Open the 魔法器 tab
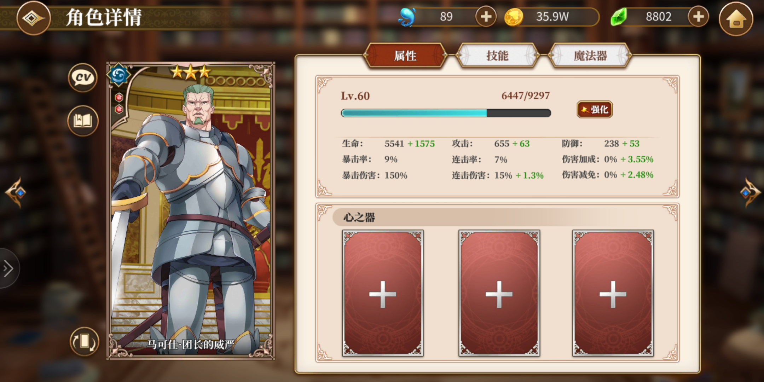The width and height of the screenshot is (764, 382). pyautogui.click(x=590, y=56)
